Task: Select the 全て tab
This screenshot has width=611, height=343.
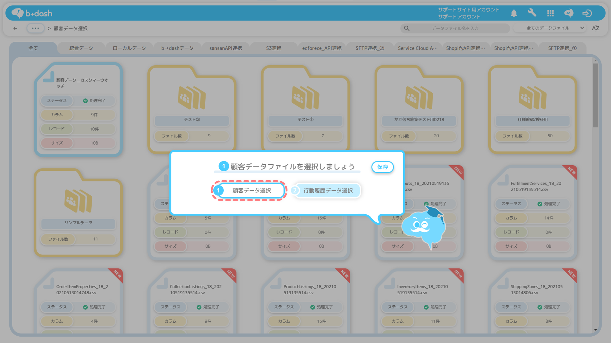Action: pyautogui.click(x=33, y=48)
